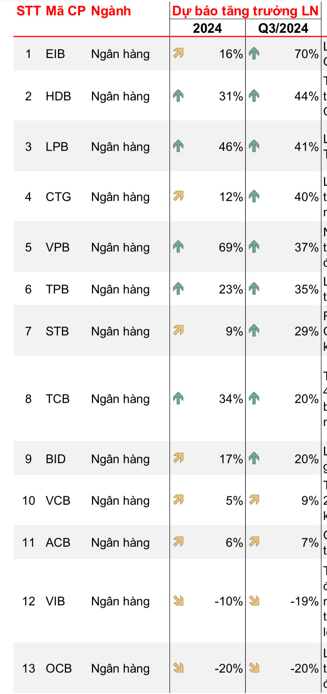Image resolution: width=327 pixels, height=694 pixels.
Task: Click HDB's Q3/2024 green up arrow
Action: point(254,96)
